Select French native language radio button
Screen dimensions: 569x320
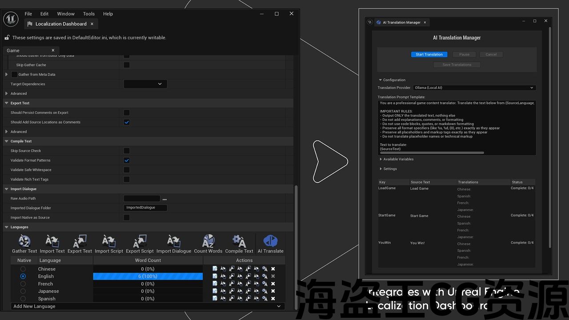click(23, 284)
